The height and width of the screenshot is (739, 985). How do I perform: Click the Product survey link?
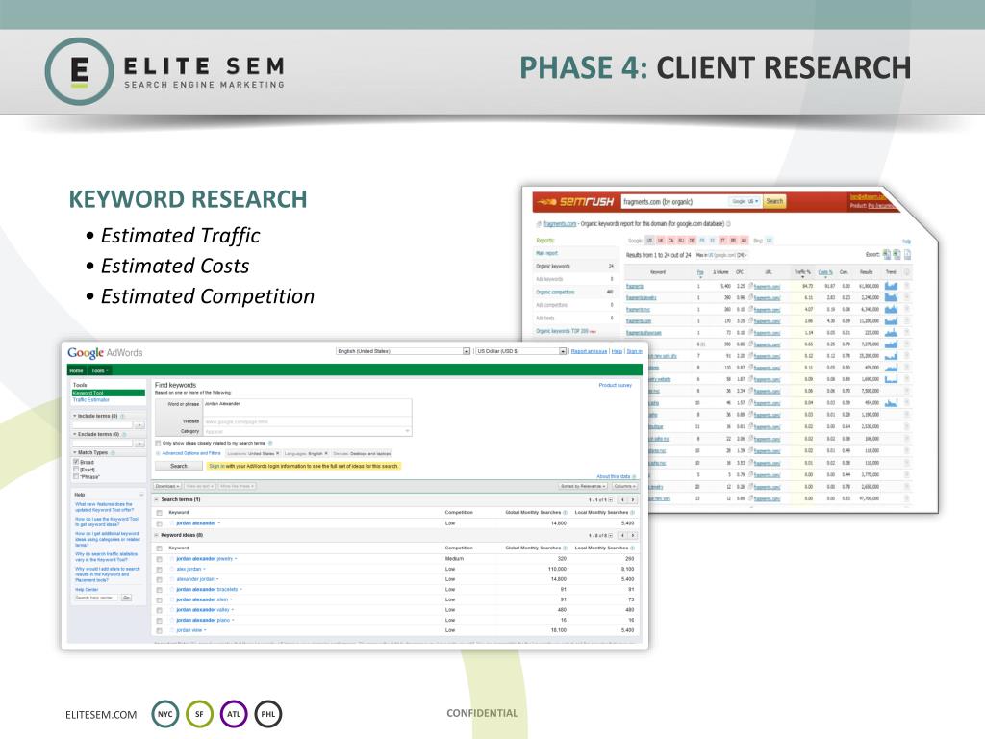point(615,385)
